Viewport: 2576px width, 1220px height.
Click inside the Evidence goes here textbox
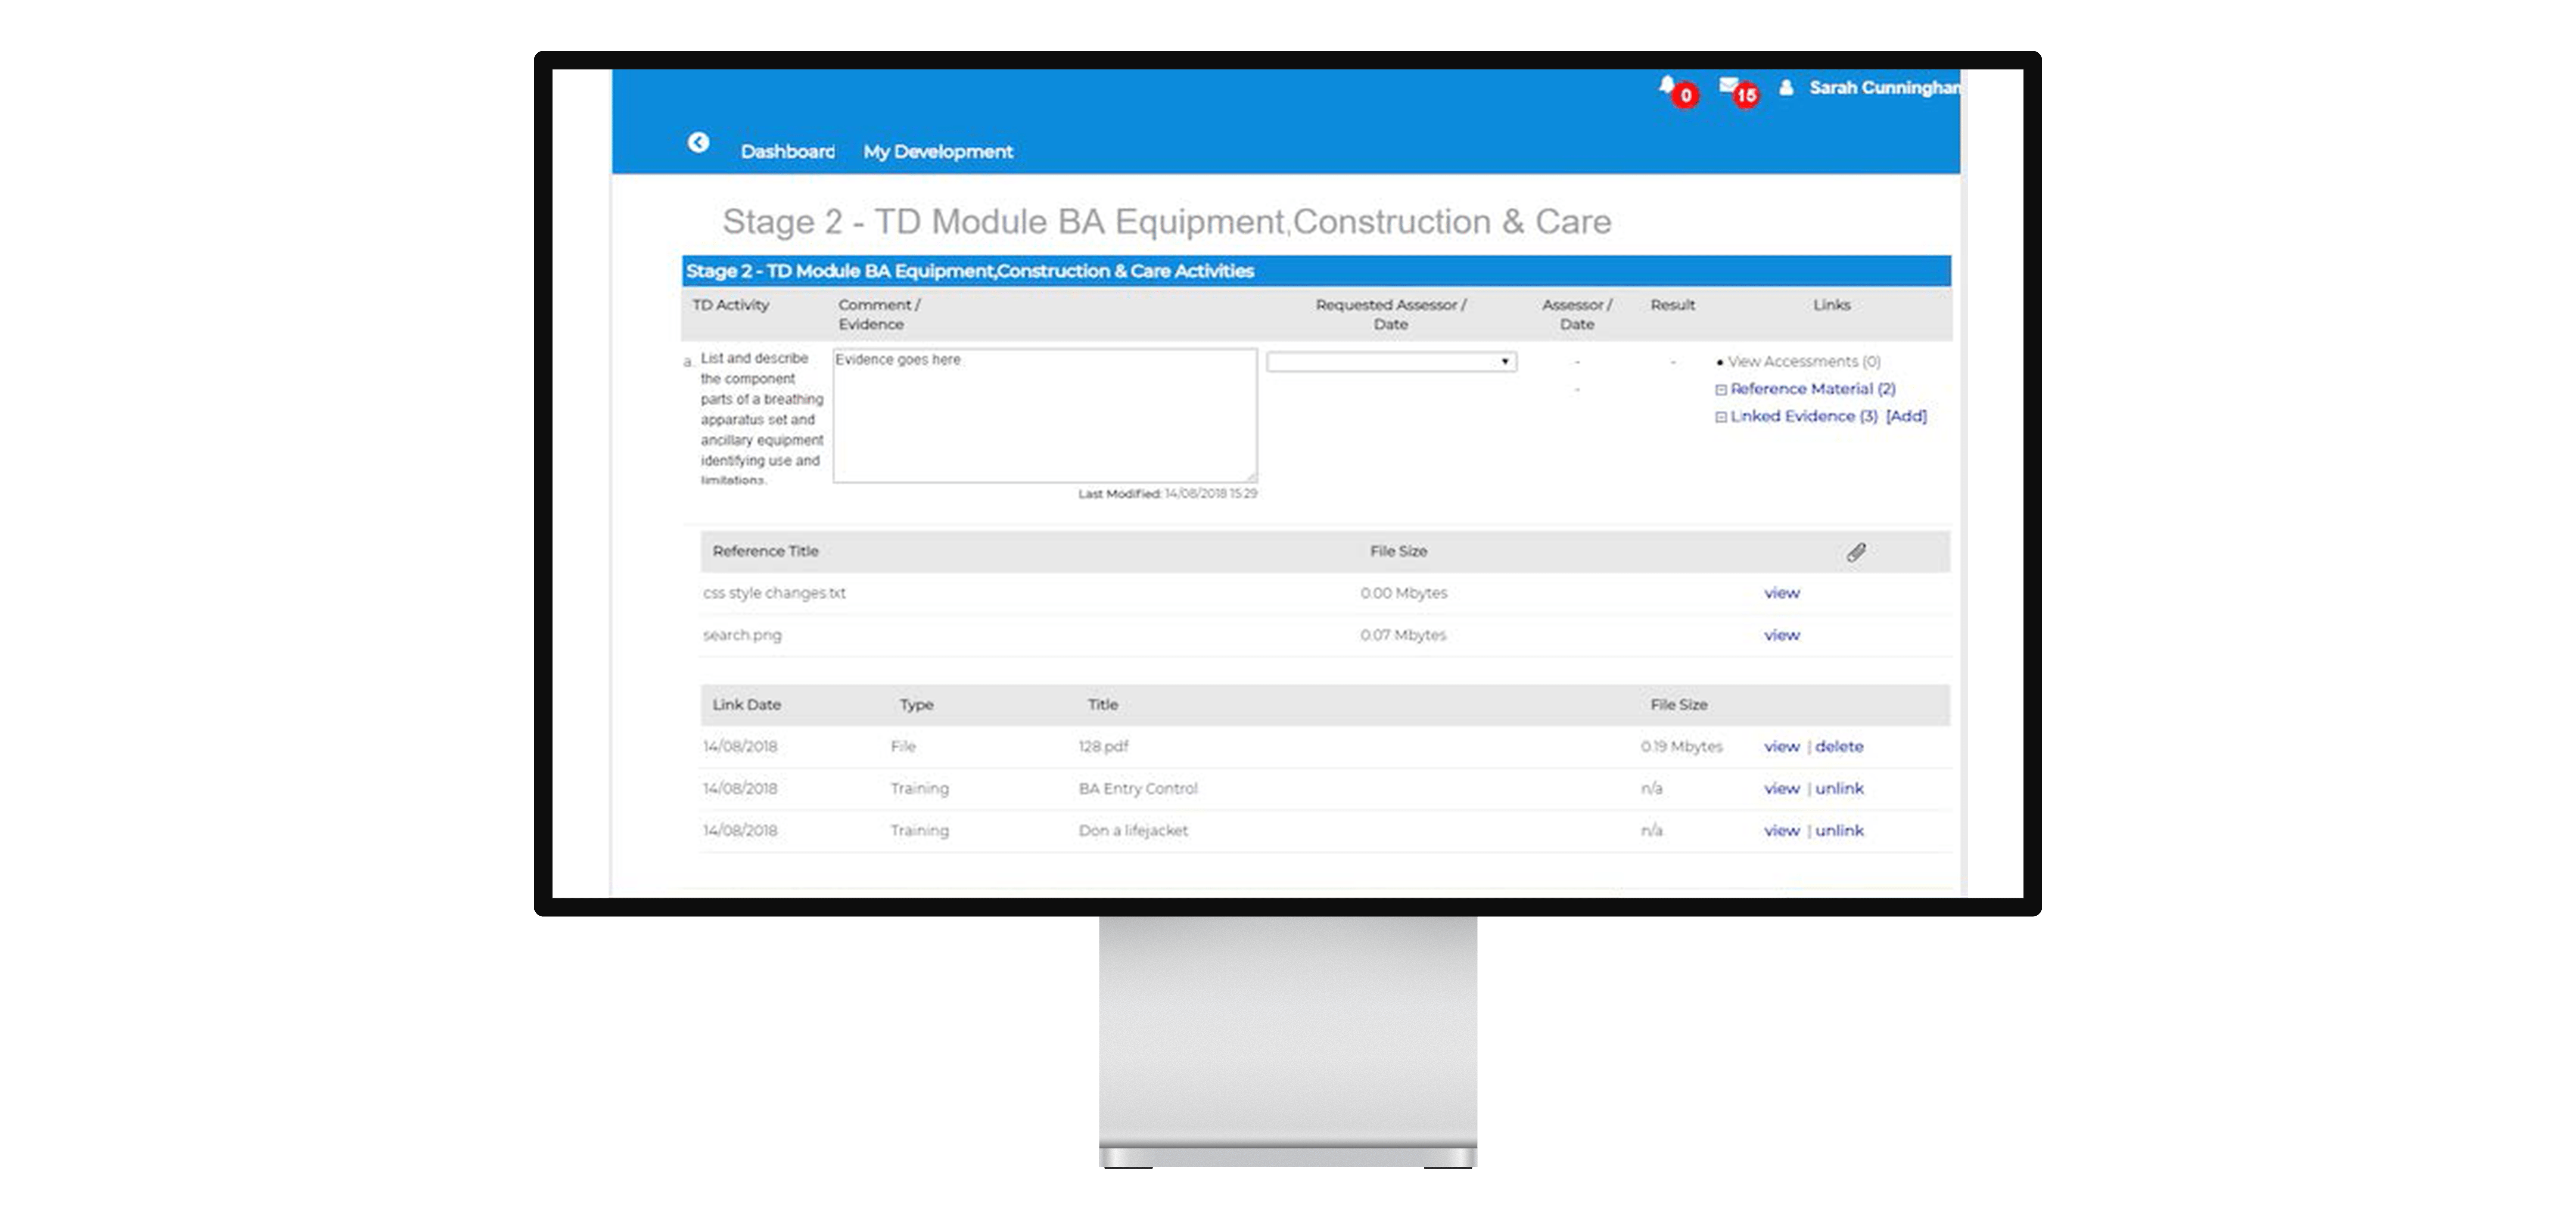point(1045,416)
